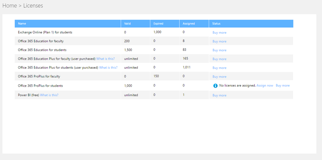Click Buy more for Office 365 ProPlus for students

[283, 85]
